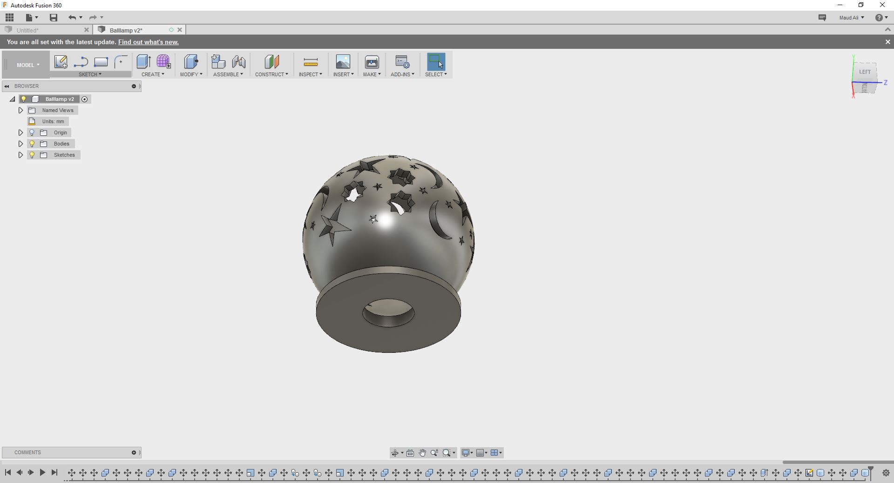Open Display Settings dropdown
The height and width of the screenshot is (483, 894).
click(x=467, y=453)
